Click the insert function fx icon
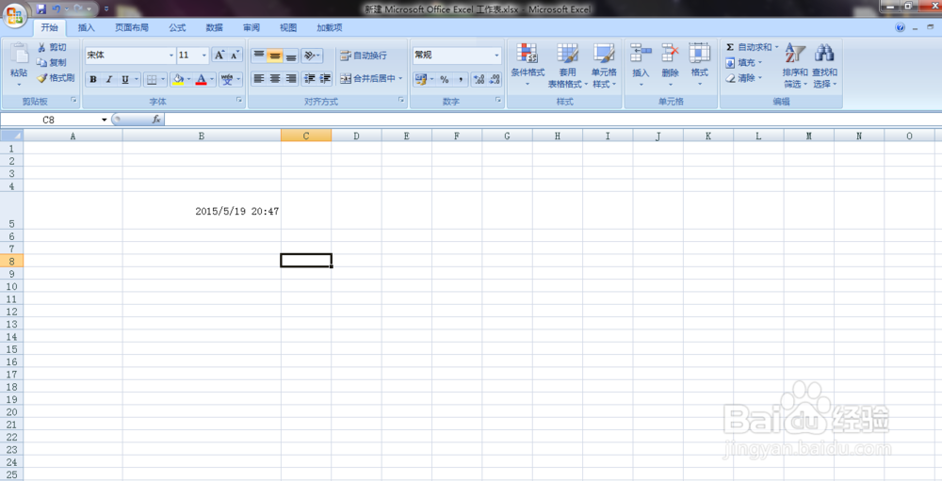The height and width of the screenshot is (481, 942). 156,120
